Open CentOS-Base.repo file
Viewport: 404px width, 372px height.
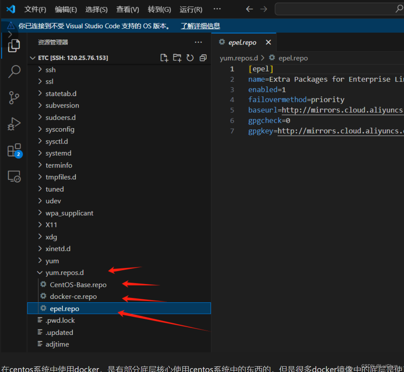pos(78,285)
